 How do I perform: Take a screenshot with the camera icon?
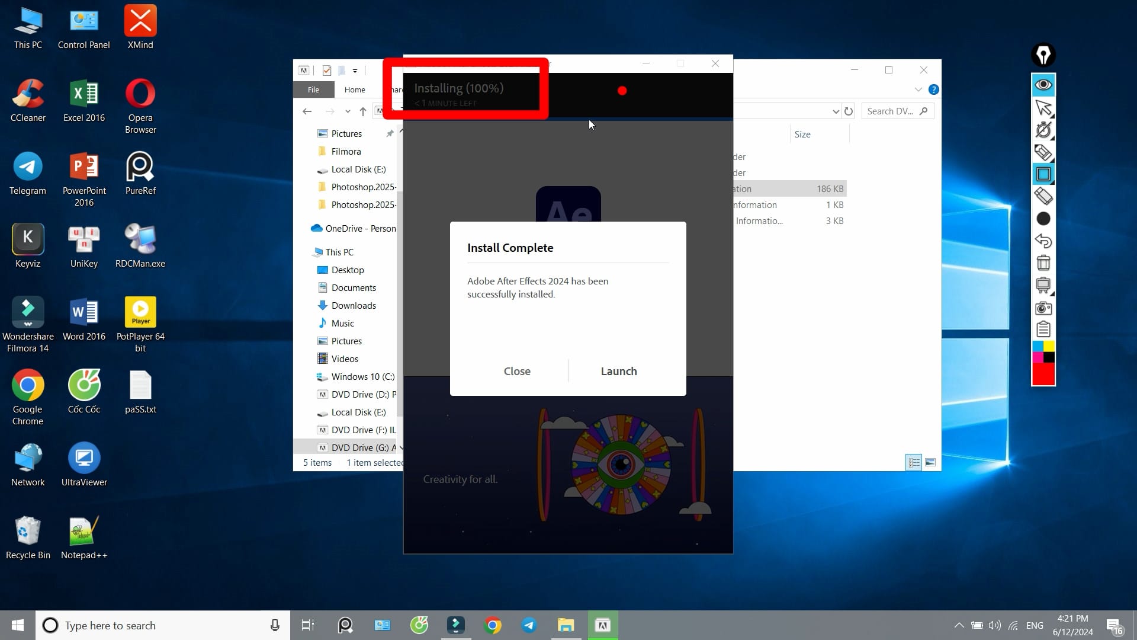tap(1043, 308)
